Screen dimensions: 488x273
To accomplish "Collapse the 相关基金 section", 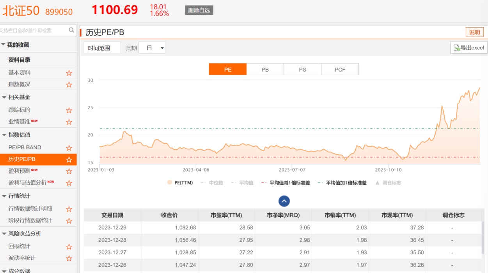I will click(x=4, y=97).
